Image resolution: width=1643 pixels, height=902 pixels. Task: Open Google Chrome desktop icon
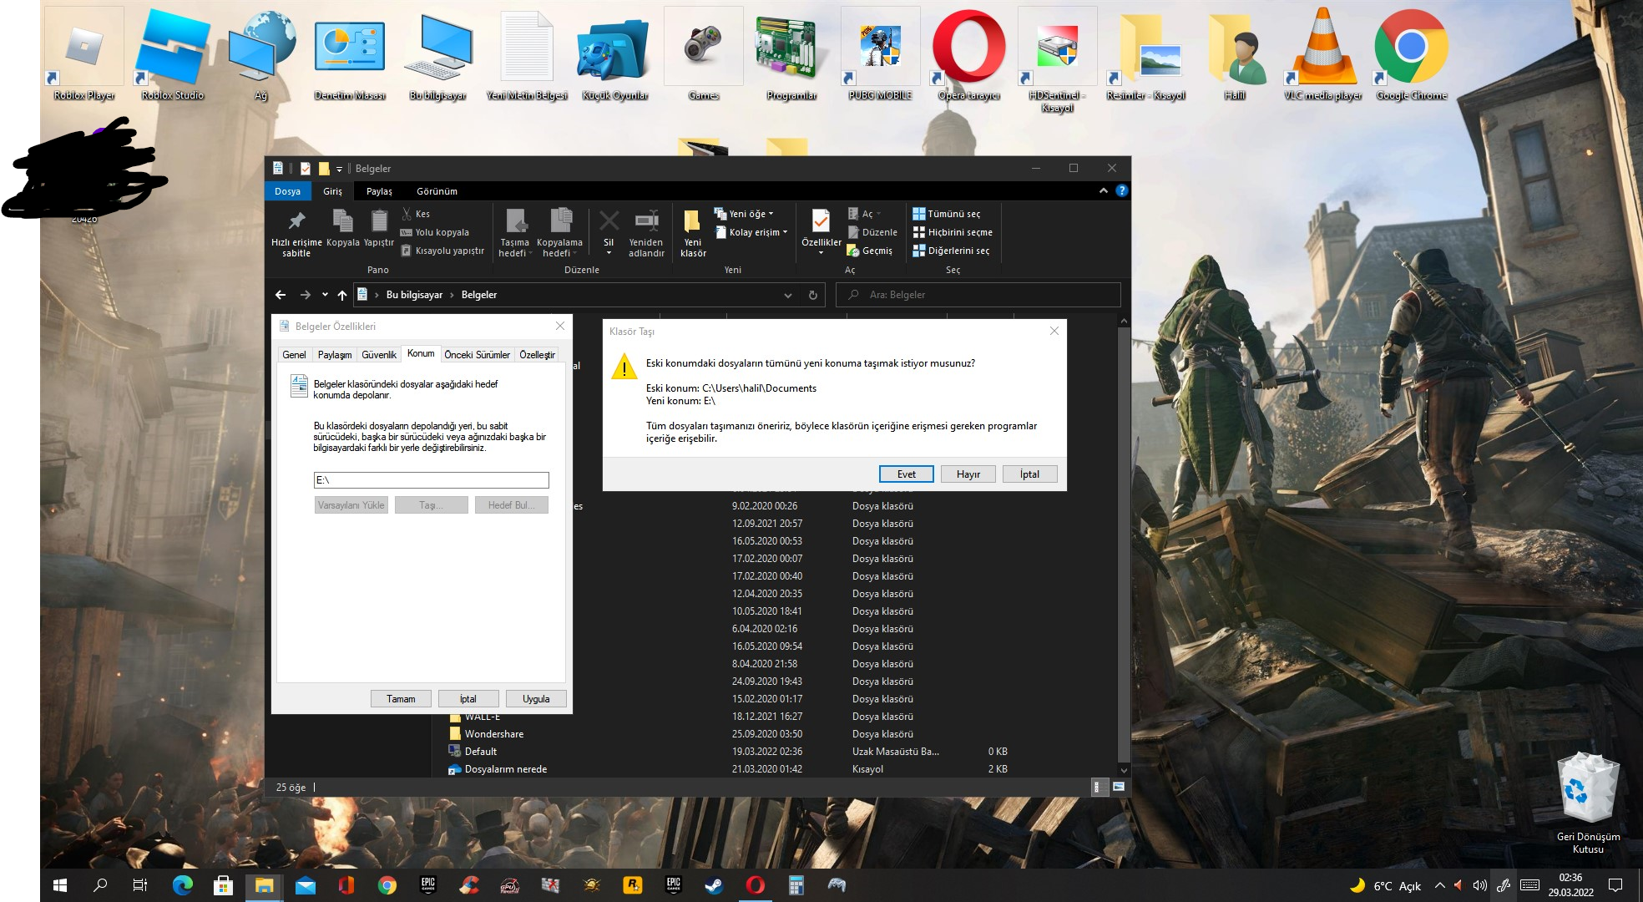1411,55
